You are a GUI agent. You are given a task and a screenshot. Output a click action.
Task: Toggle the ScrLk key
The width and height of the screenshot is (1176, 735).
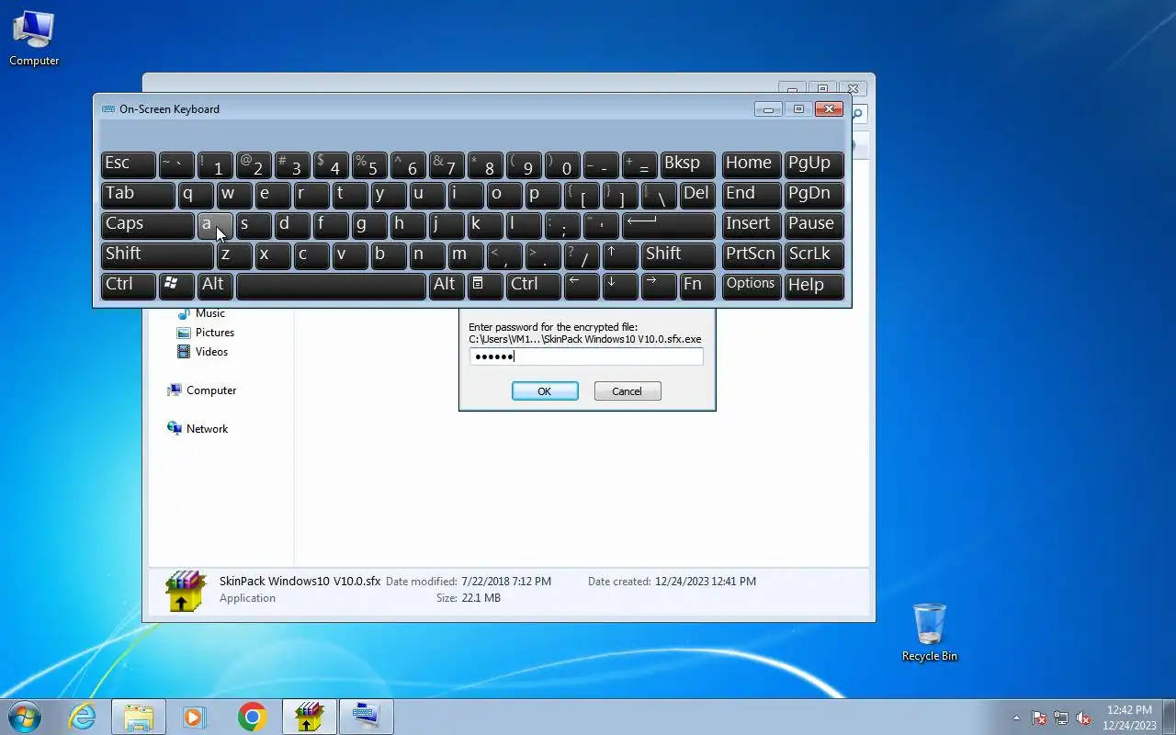[x=814, y=255]
